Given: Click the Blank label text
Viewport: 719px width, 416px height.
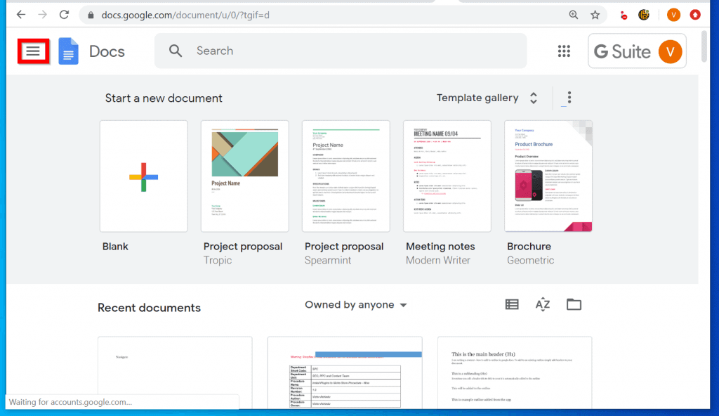Looking at the screenshot, I should coord(115,247).
